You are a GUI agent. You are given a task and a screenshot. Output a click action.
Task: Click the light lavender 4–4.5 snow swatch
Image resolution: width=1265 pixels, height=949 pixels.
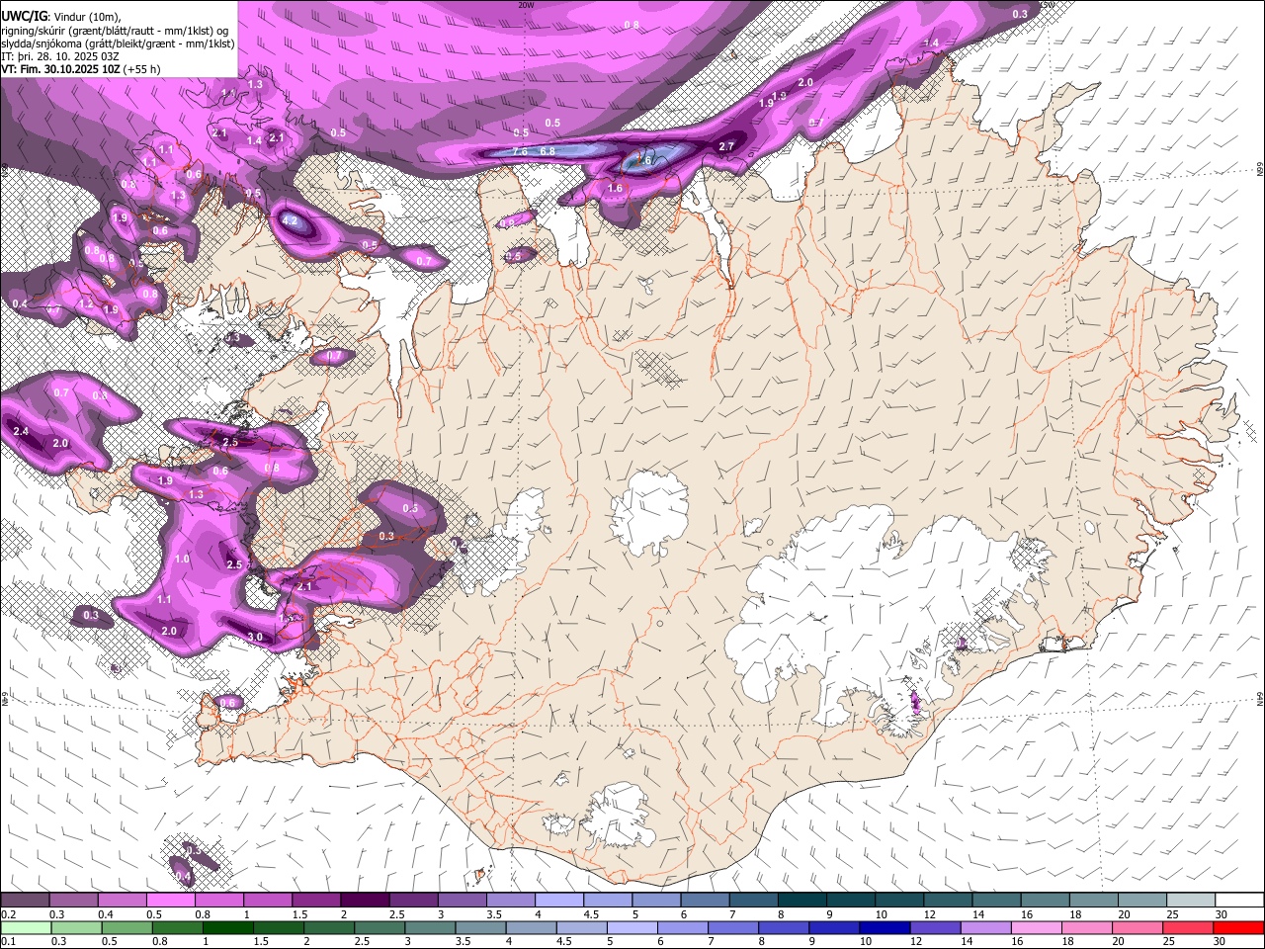point(559,901)
